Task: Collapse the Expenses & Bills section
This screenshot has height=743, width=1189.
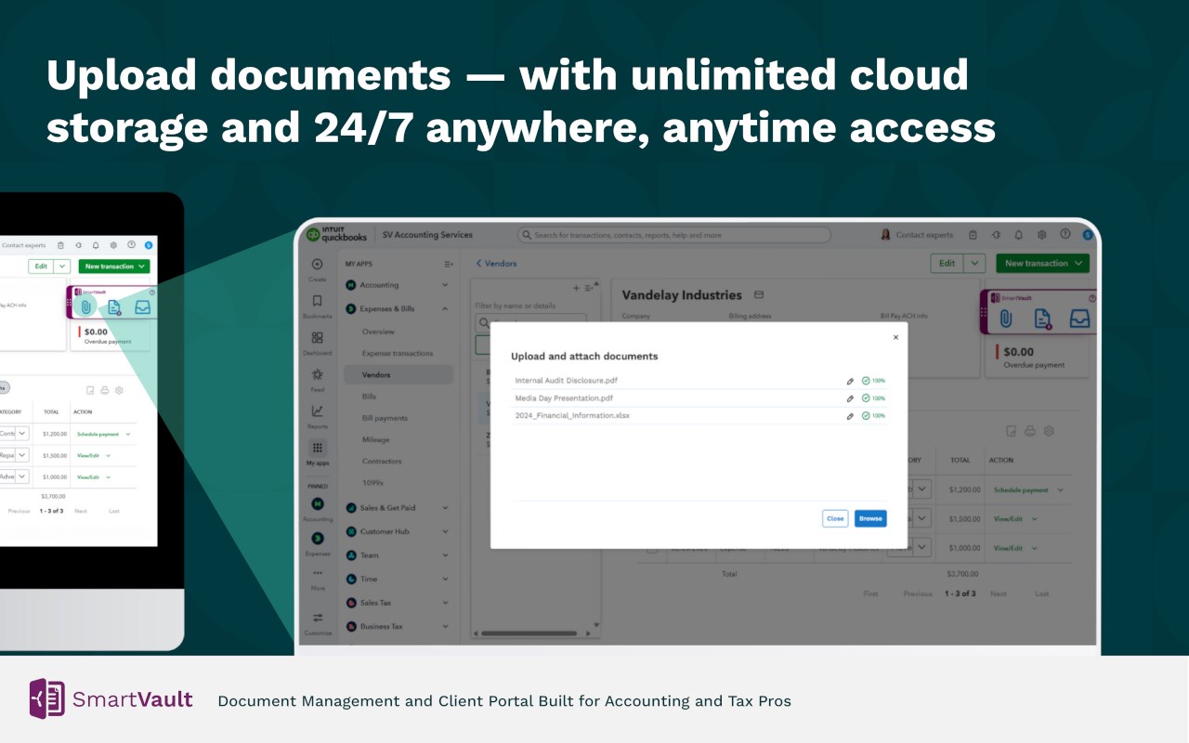Action: 445,308
